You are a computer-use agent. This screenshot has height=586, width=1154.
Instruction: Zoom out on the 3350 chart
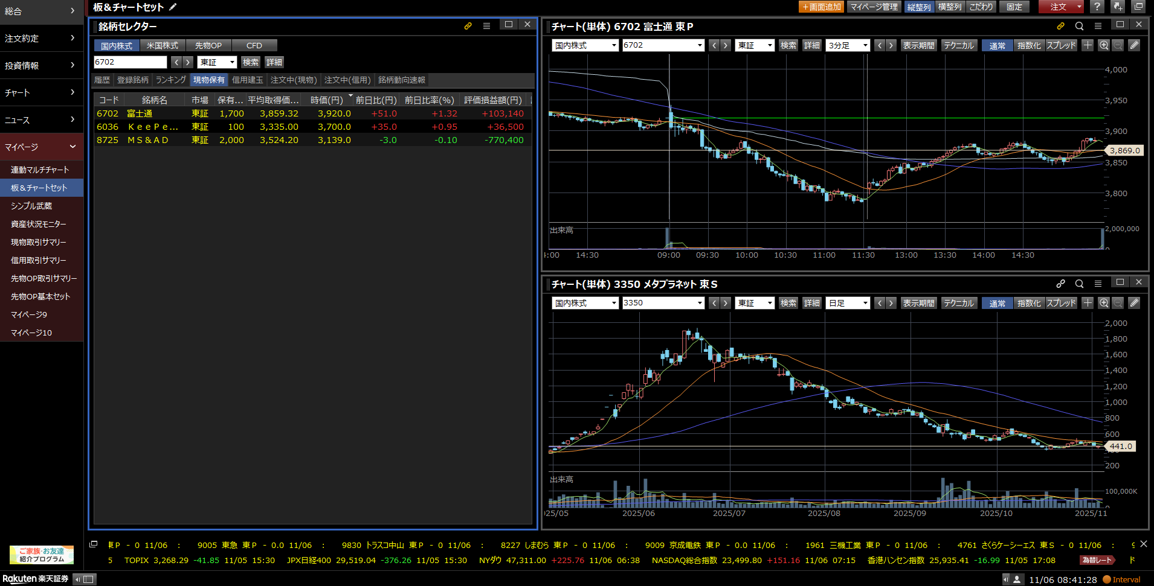click(x=1118, y=303)
